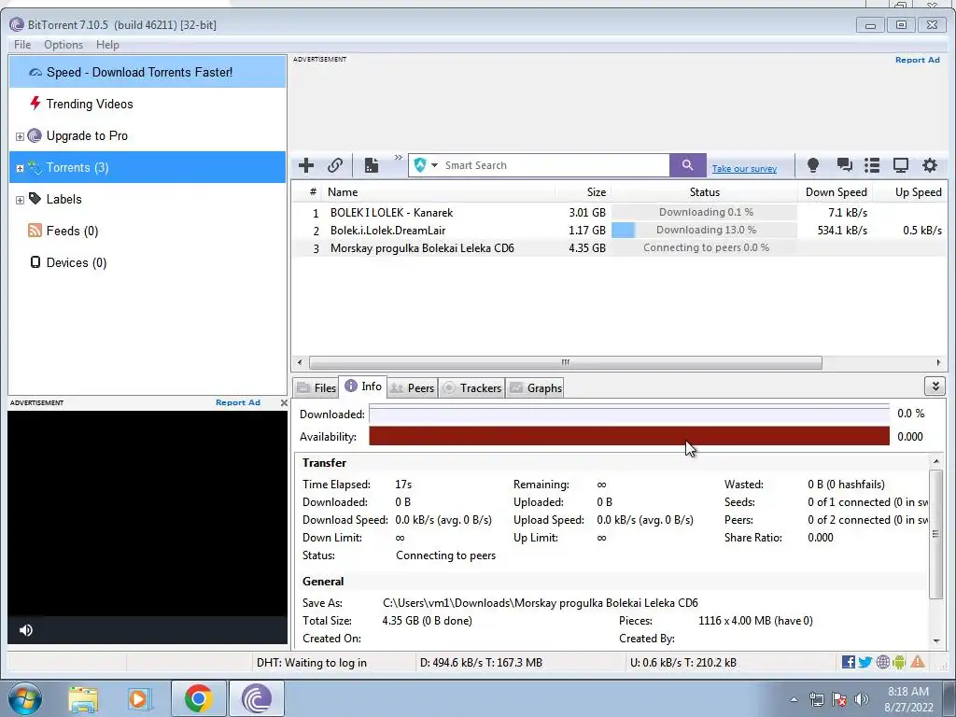956x717 pixels.
Task: Expand the Upgrade to Pro tree node
Action: [20, 136]
